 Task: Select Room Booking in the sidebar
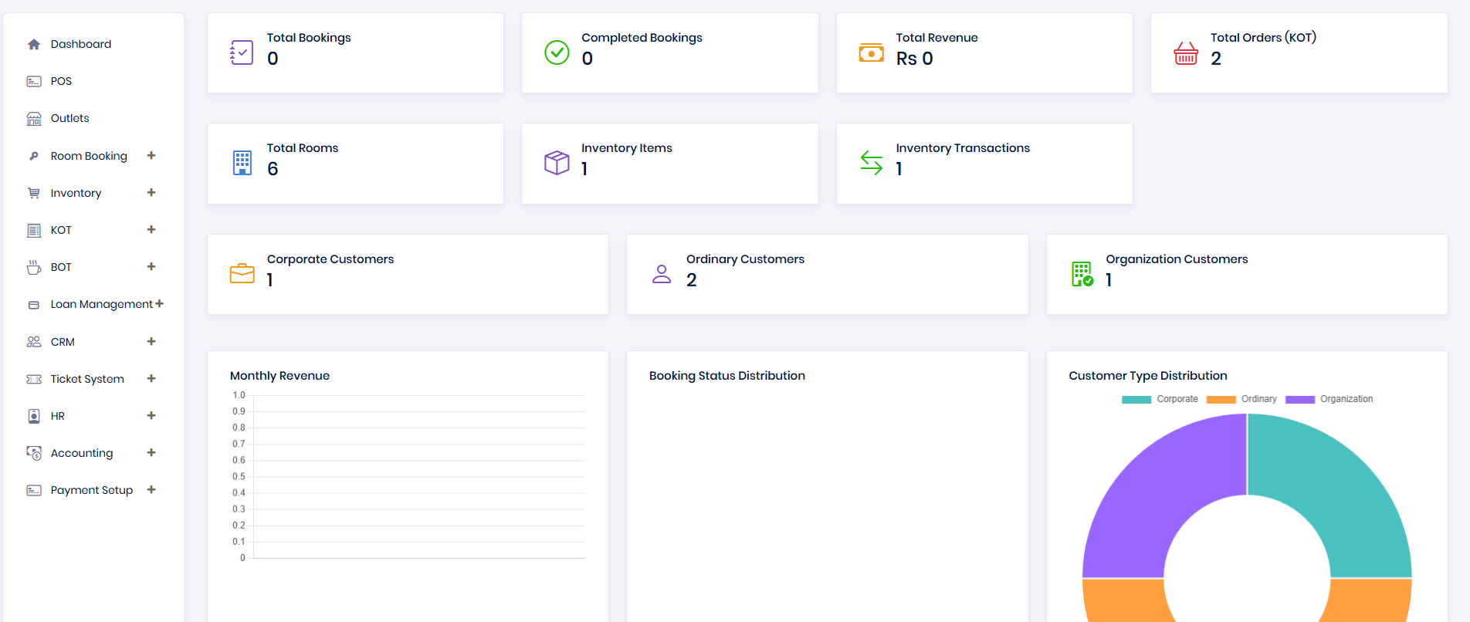89,156
